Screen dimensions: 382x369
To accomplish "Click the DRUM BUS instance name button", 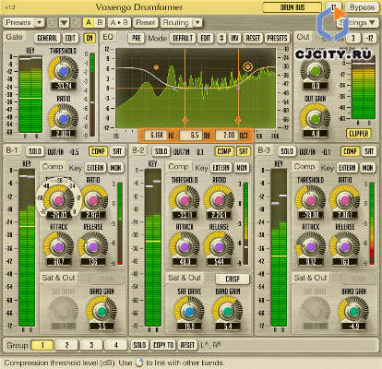I will click(x=292, y=7).
